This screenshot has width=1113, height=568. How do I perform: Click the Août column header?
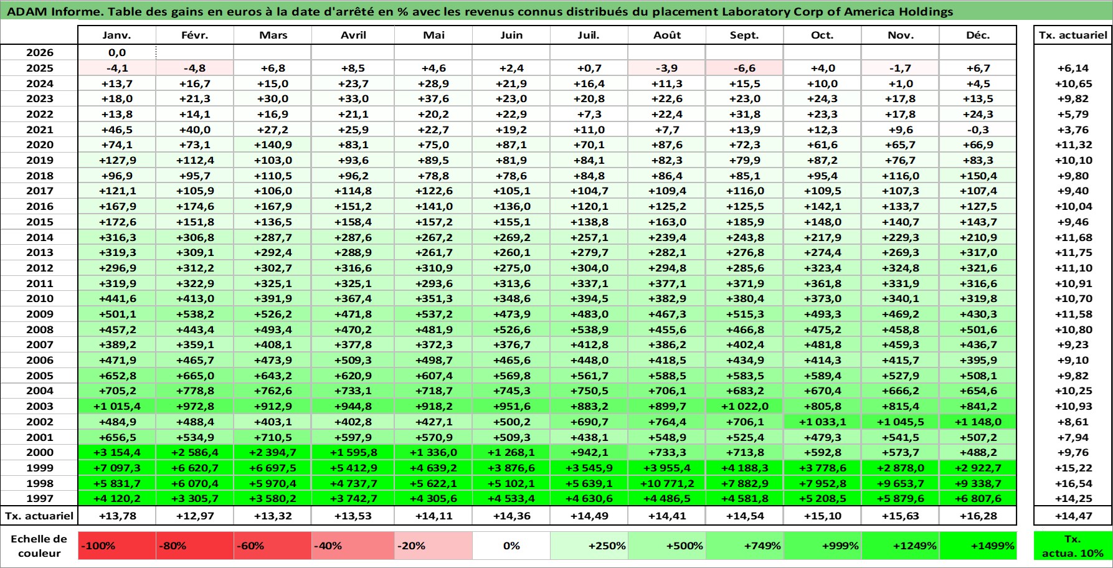pos(667,35)
